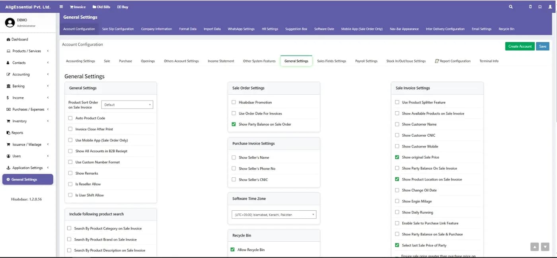Viewport: 557px width, 258px height.
Task: Expand Banking sidebar menu
Action: pyautogui.click(x=28, y=86)
